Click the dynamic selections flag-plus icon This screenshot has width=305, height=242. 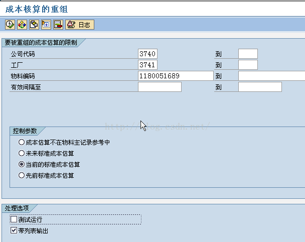[46, 25]
